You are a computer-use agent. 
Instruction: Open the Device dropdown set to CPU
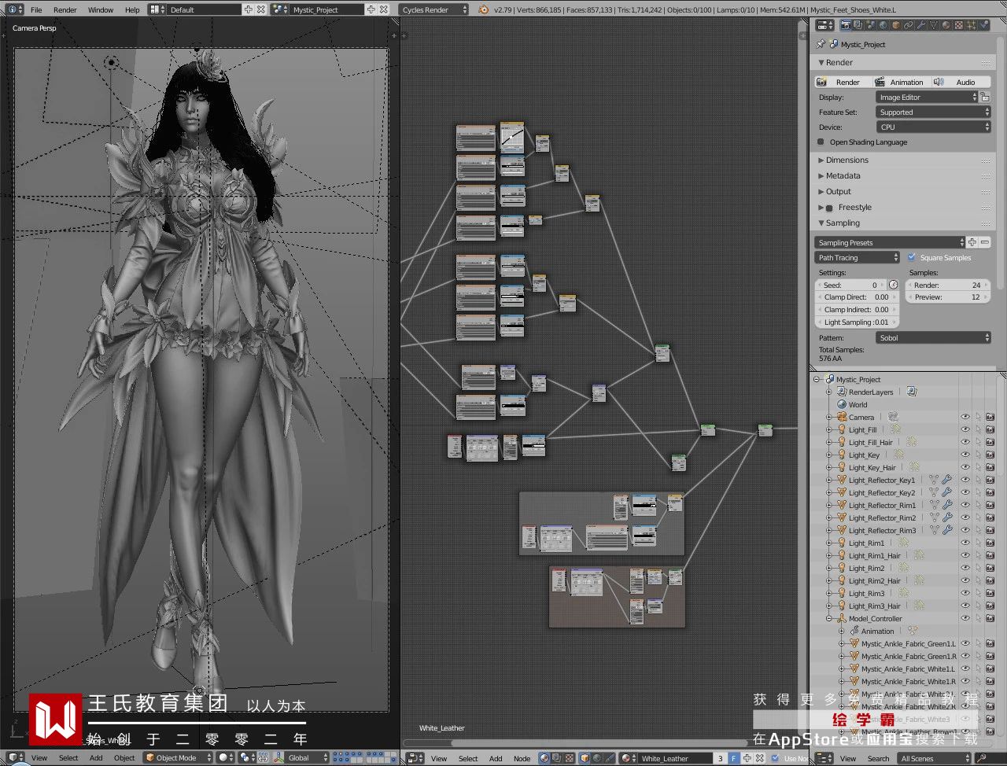pyautogui.click(x=933, y=127)
